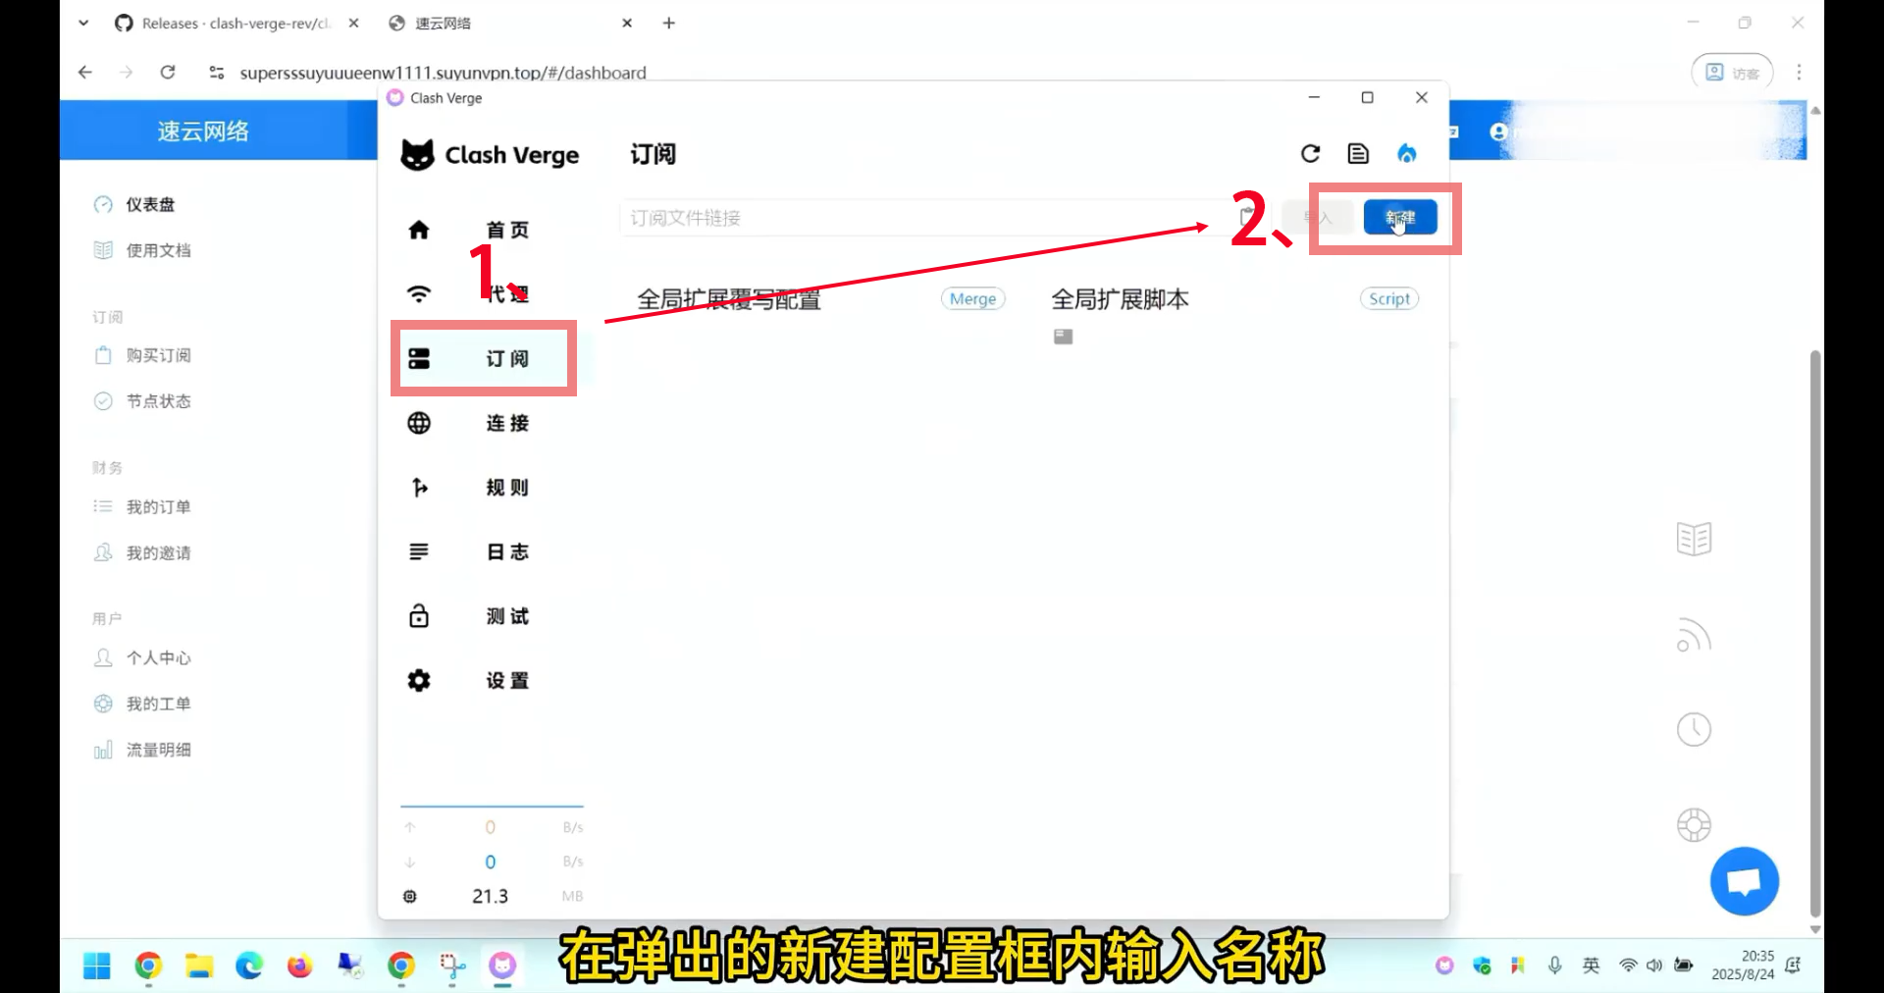Click the blue flame icon
Screen dimensions: 1884x993
pyautogui.click(x=1406, y=153)
